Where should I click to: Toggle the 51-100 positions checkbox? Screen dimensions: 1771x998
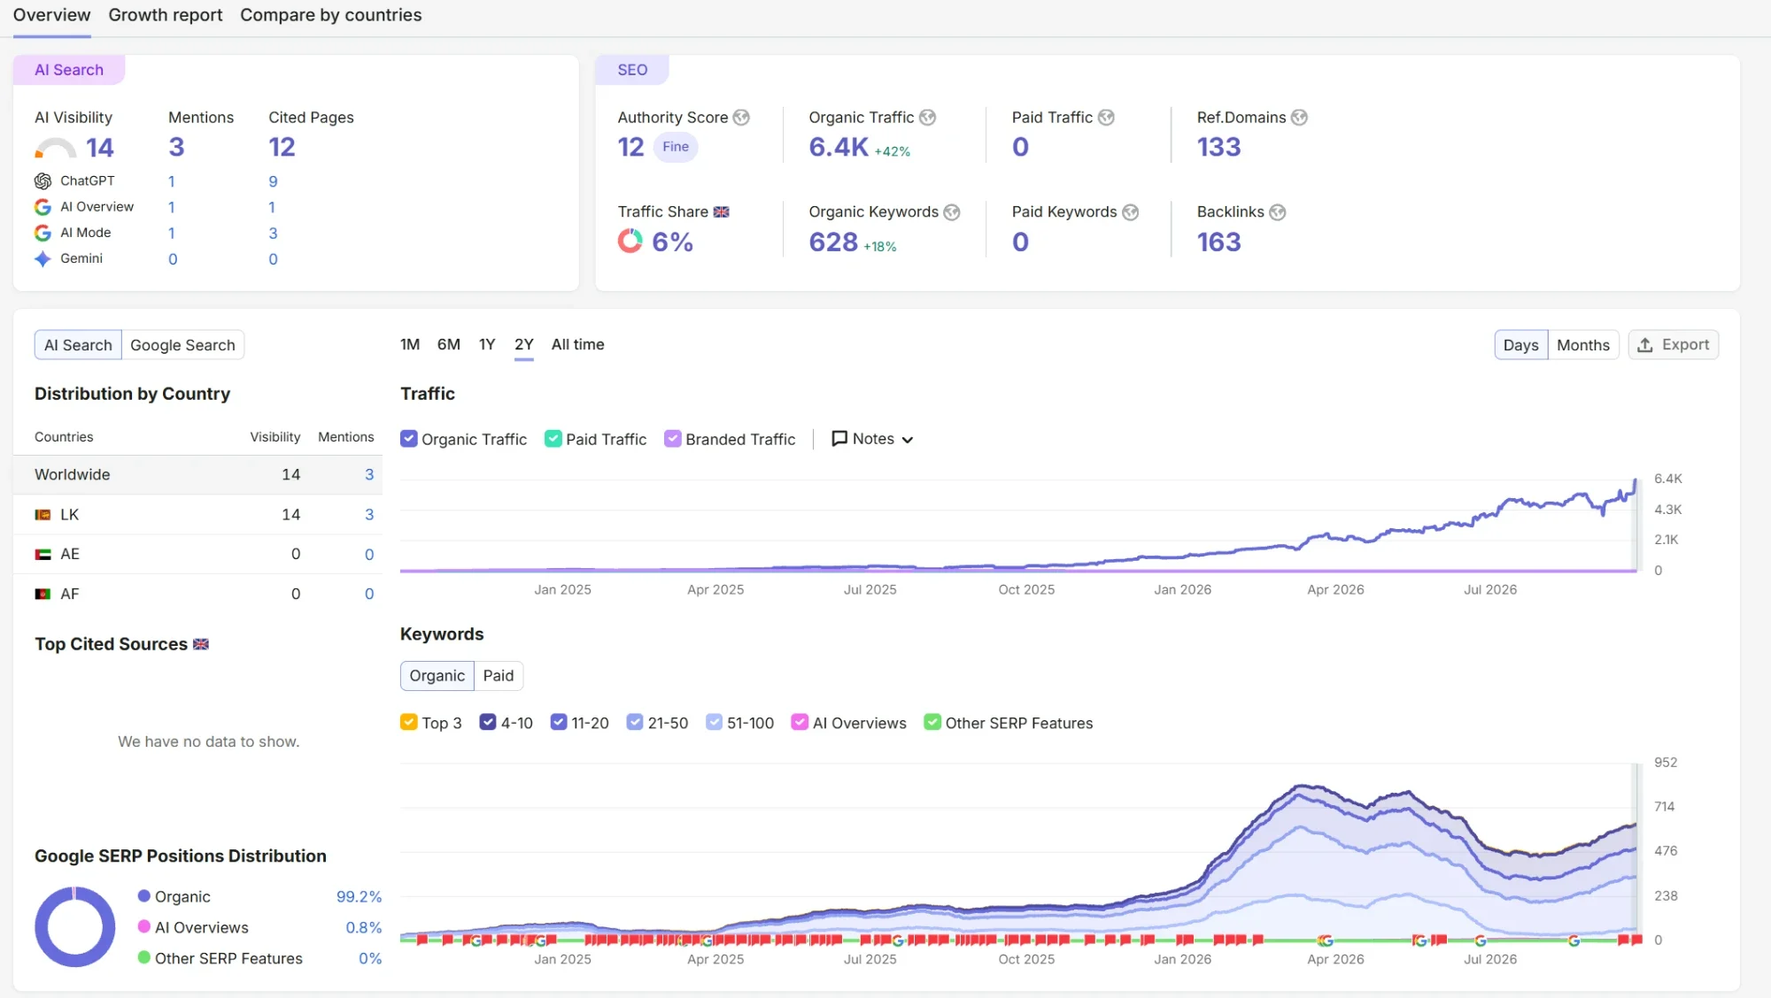click(714, 723)
